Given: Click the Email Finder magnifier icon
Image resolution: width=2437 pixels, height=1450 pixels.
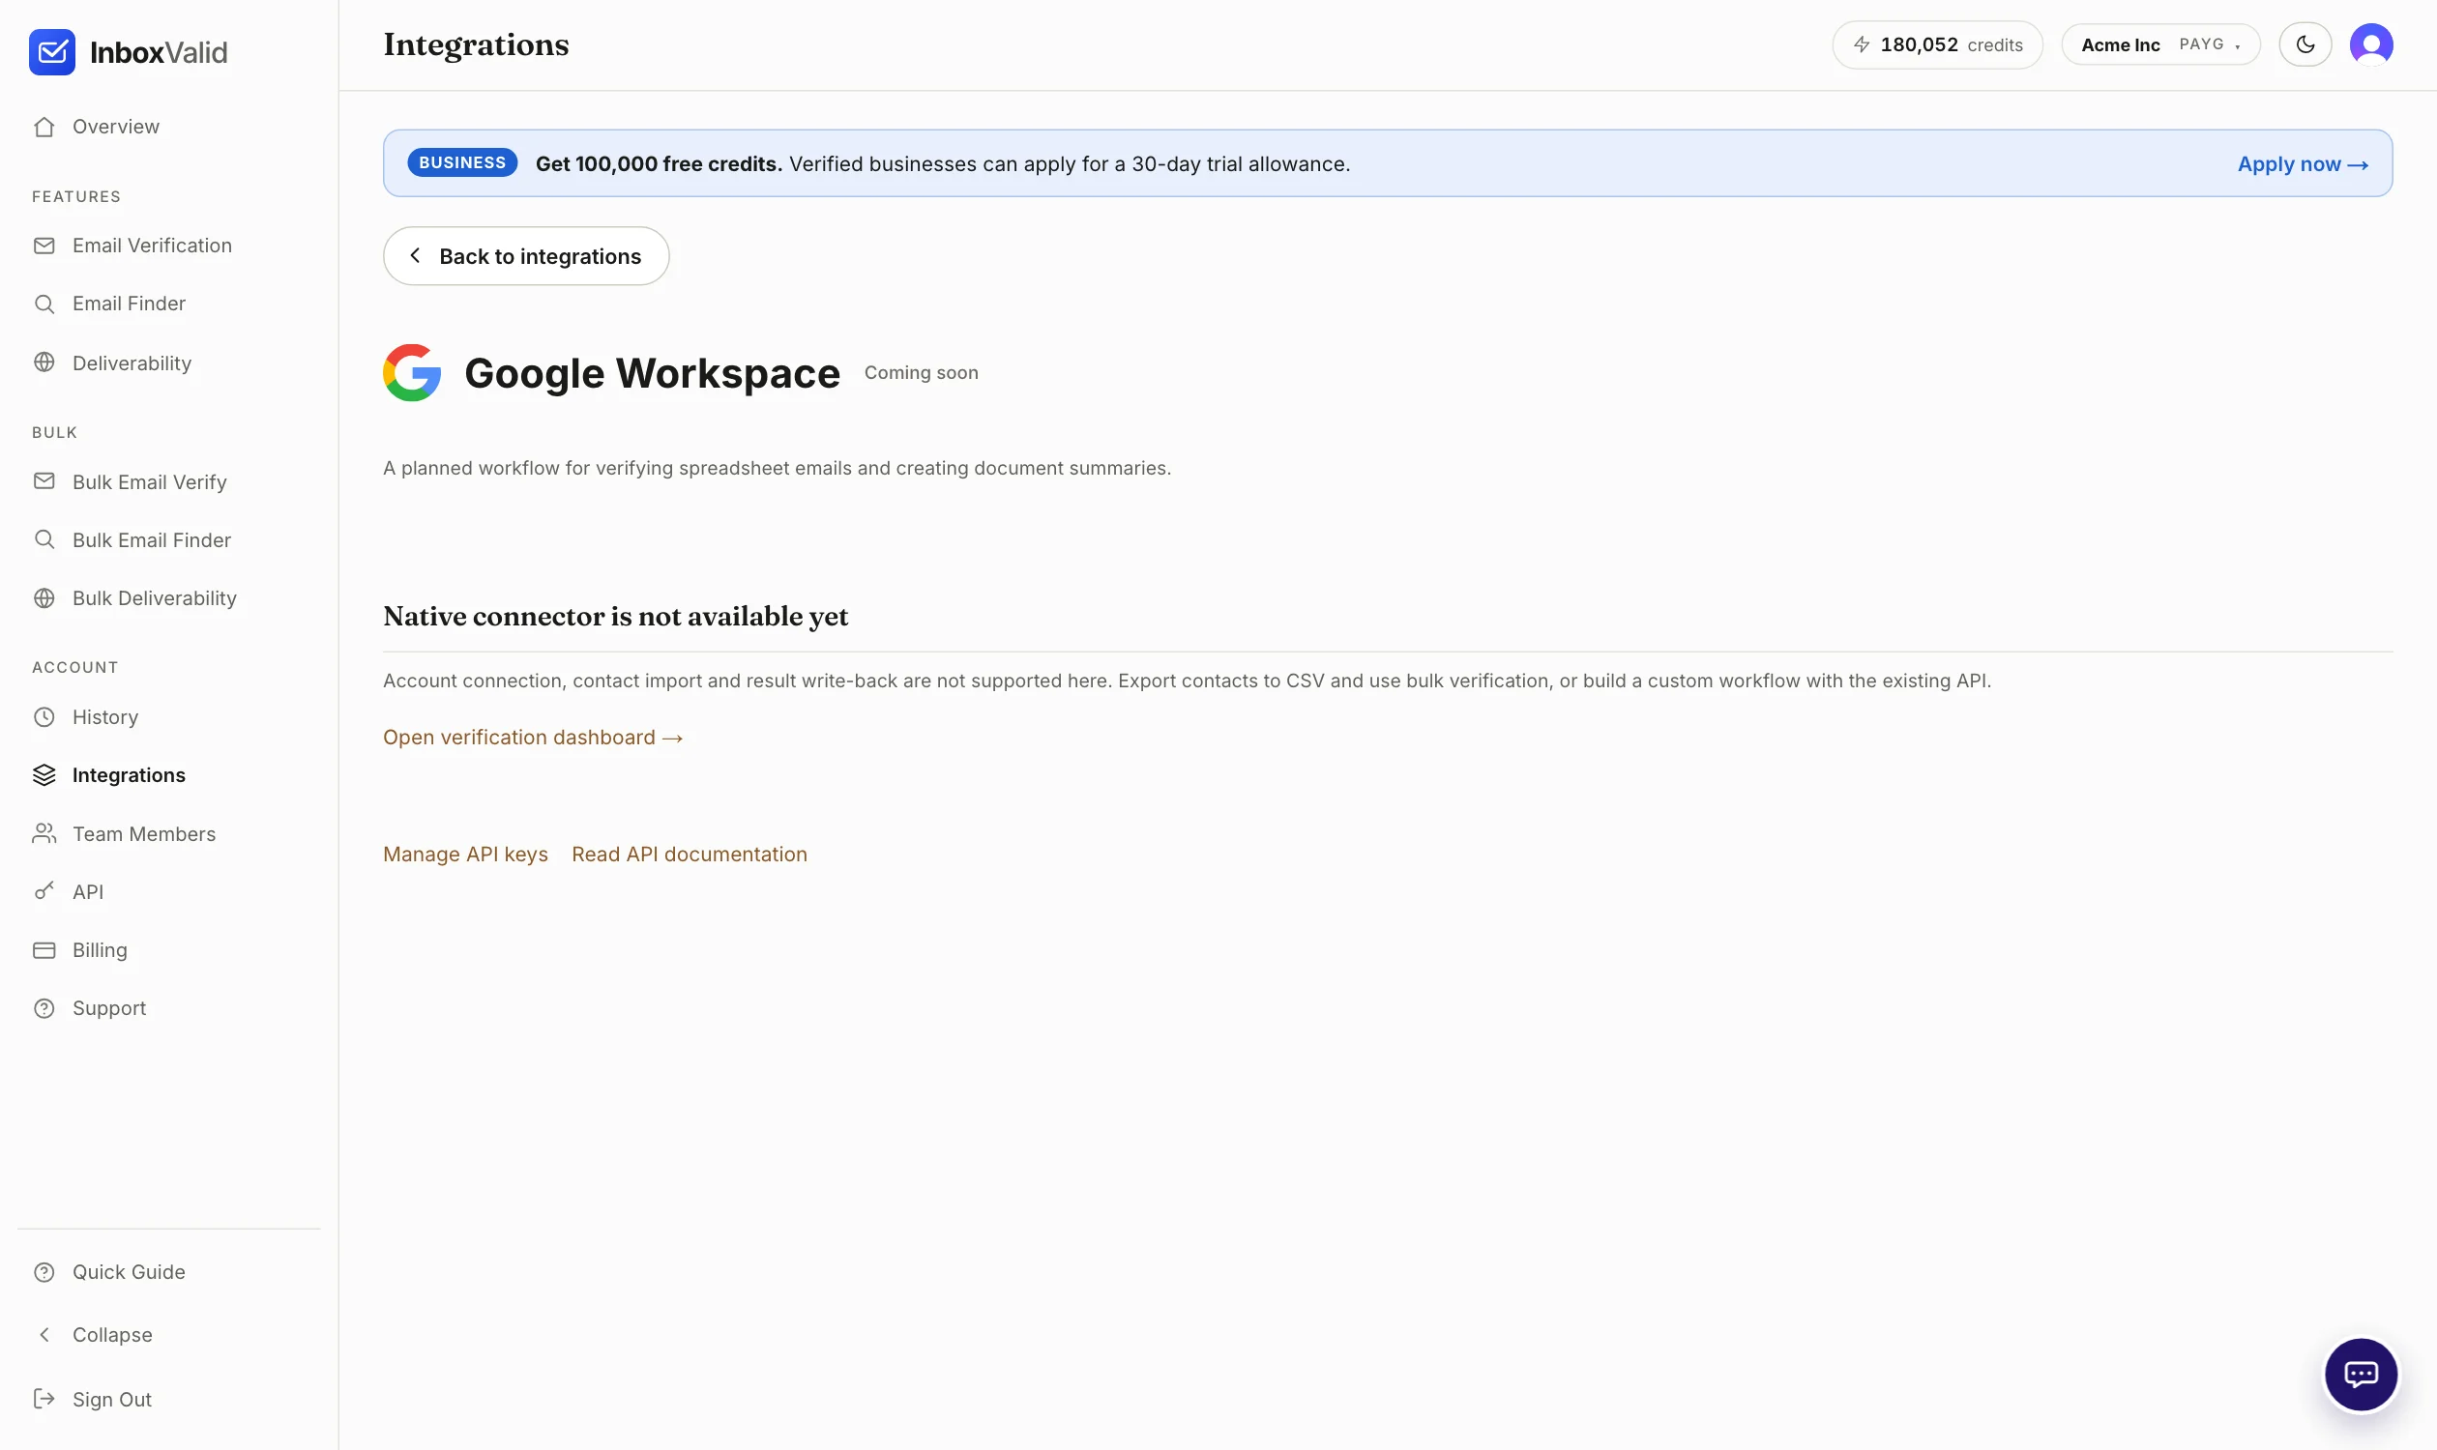Looking at the screenshot, I should [x=44, y=304].
